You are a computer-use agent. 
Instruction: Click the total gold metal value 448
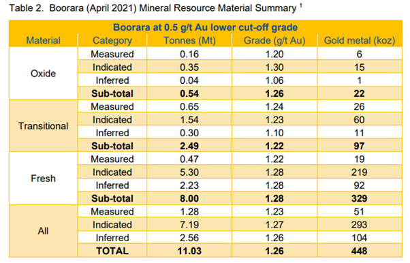pos(360,251)
